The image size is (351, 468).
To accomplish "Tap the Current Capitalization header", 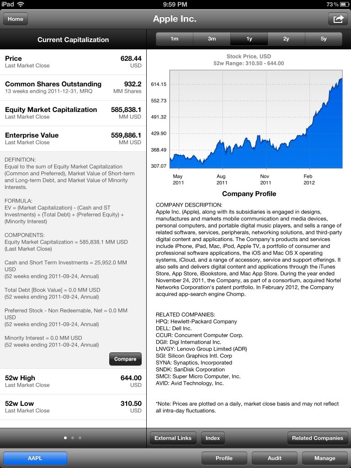I will coord(73,40).
